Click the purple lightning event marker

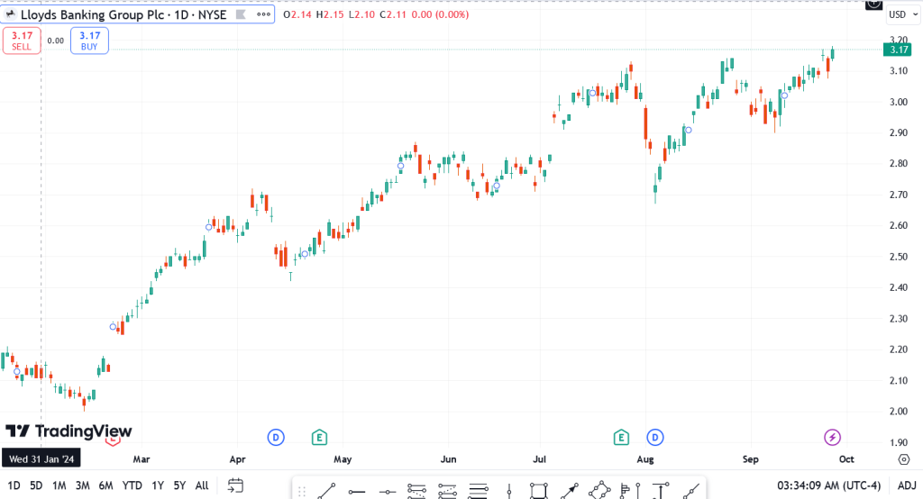(x=832, y=437)
